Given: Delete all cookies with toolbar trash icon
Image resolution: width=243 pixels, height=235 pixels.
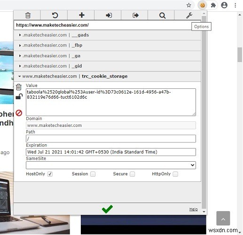Looking at the screenshot, I should click(28, 15).
